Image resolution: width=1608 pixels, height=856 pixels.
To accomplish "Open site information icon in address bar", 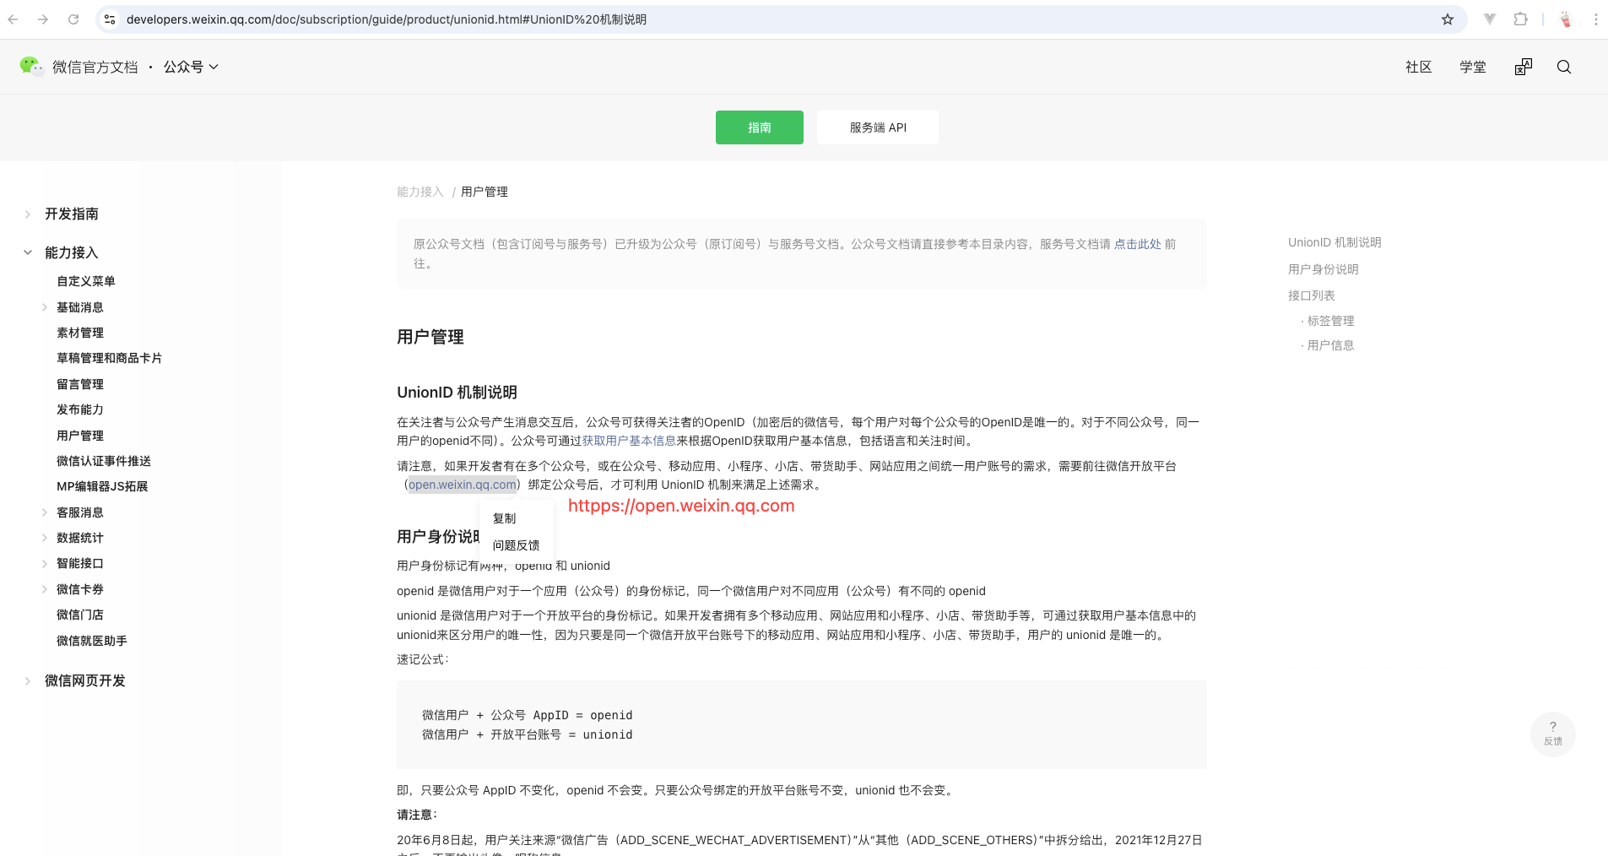I will (x=110, y=19).
